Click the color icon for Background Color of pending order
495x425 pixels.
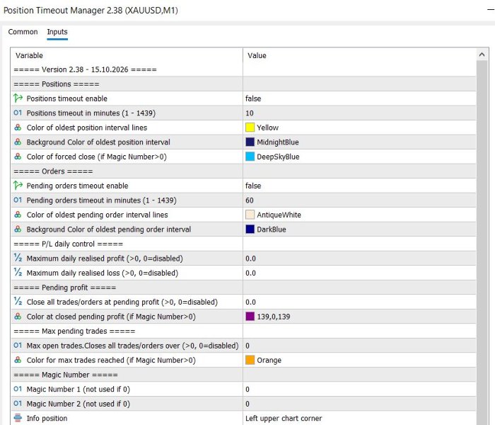(18, 229)
